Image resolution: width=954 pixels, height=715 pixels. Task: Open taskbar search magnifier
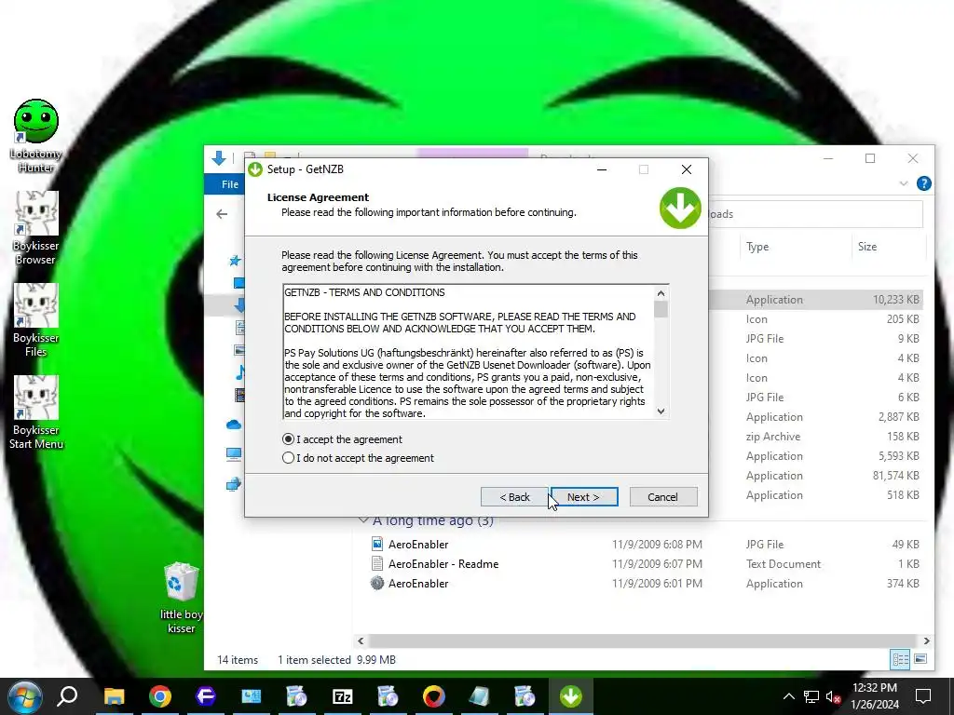point(67,695)
